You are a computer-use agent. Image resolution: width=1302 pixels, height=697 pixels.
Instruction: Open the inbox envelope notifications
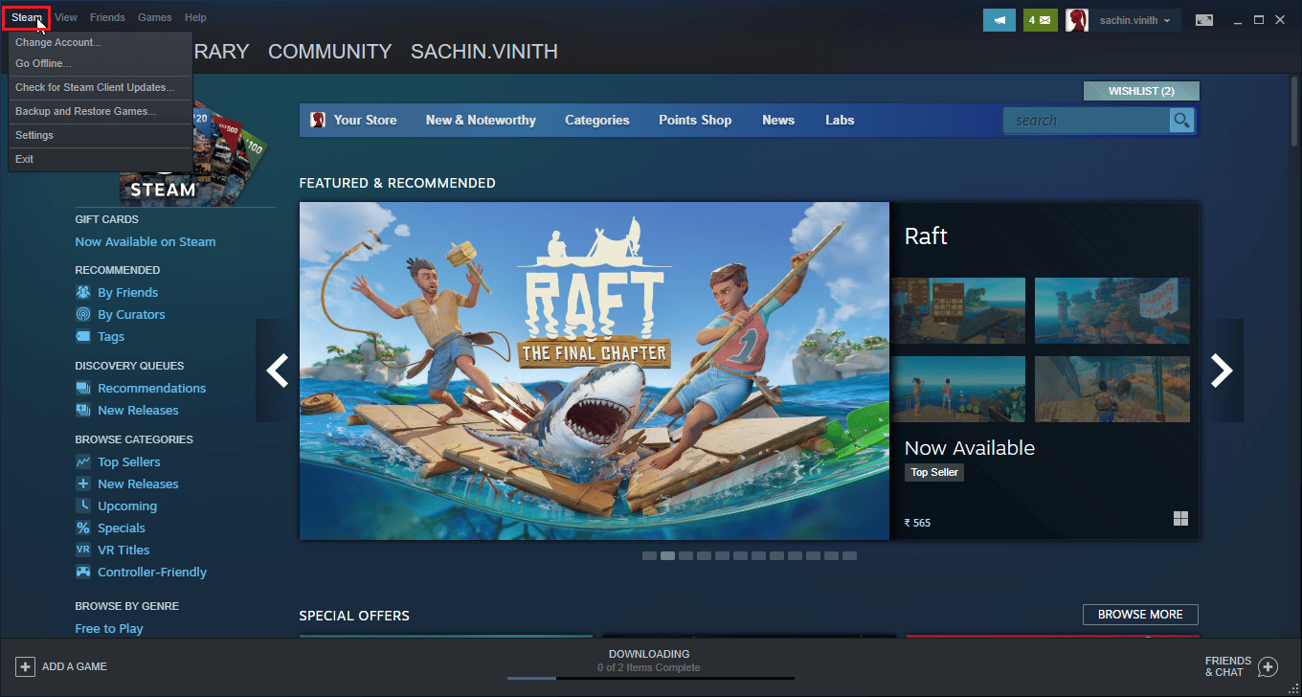click(1040, 20)
